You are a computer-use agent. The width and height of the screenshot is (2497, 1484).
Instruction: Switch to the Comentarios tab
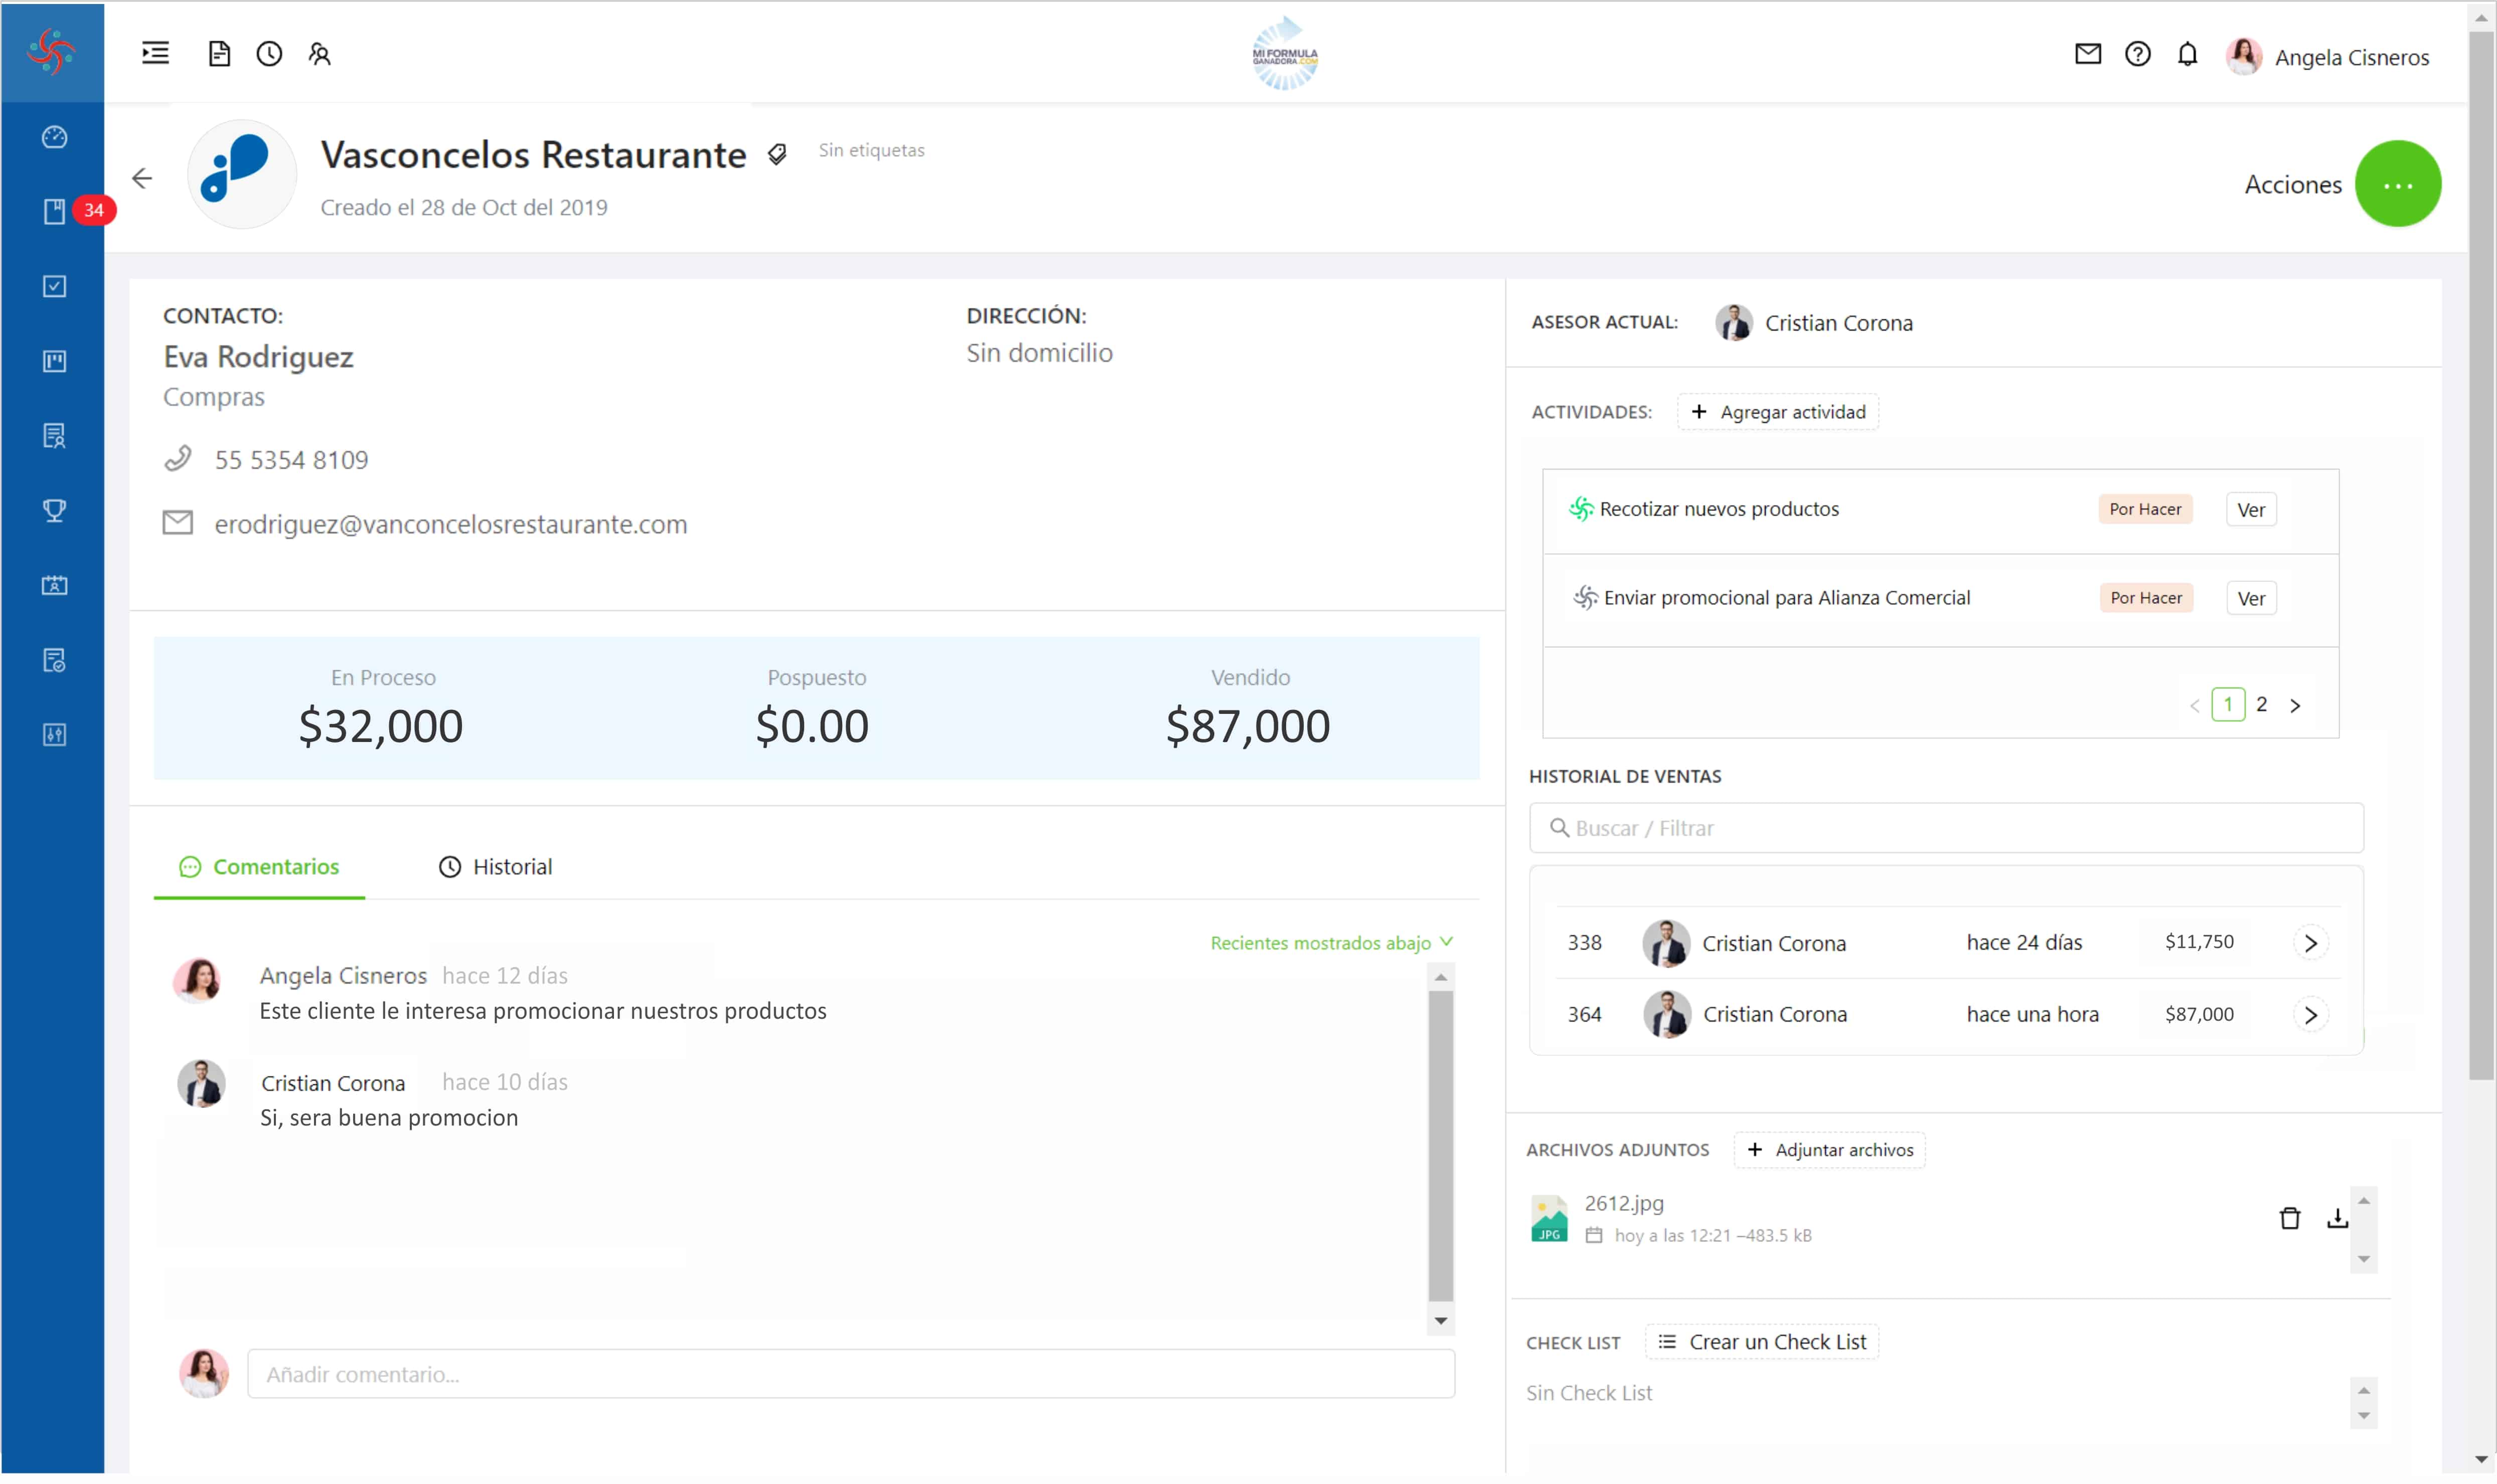(x=259, y=867)
